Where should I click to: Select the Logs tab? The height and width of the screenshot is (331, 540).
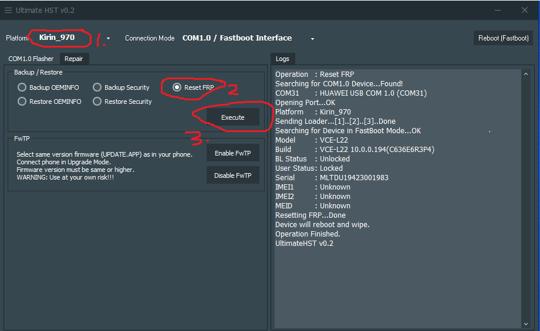[x=282, y=59]
